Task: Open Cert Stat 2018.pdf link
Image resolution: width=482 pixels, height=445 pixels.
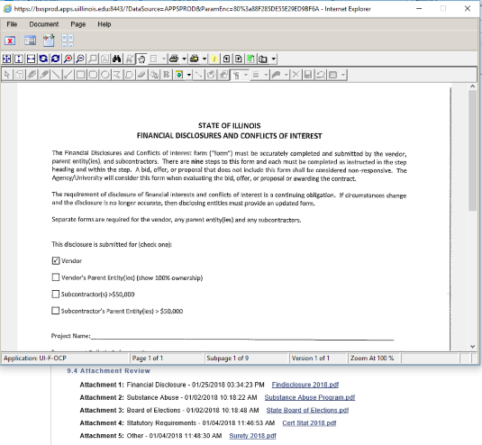Action: tap(309, 423)
